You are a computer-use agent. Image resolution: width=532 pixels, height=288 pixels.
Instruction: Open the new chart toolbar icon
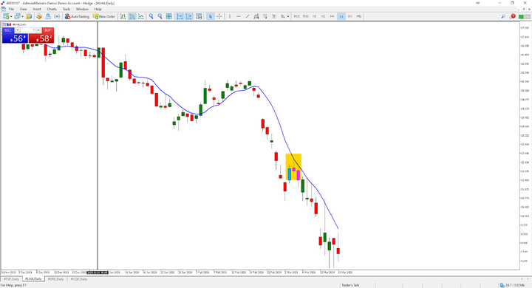[6, 16]
